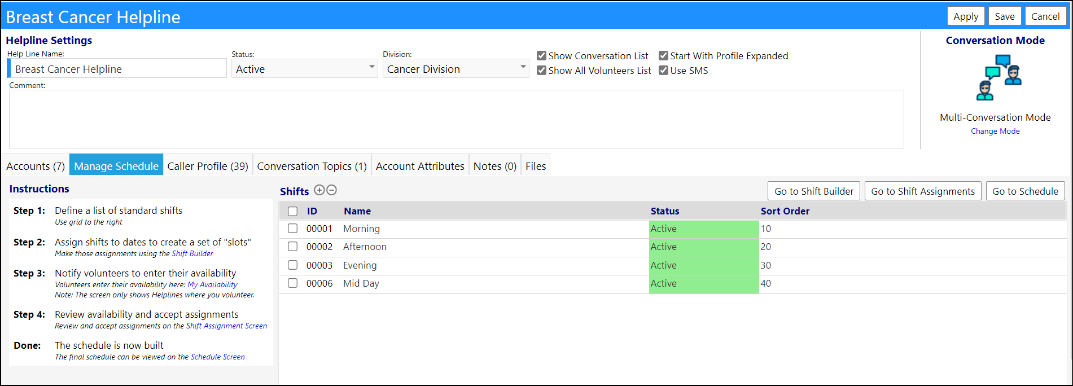Open the Files tab

tap(536, 166)
